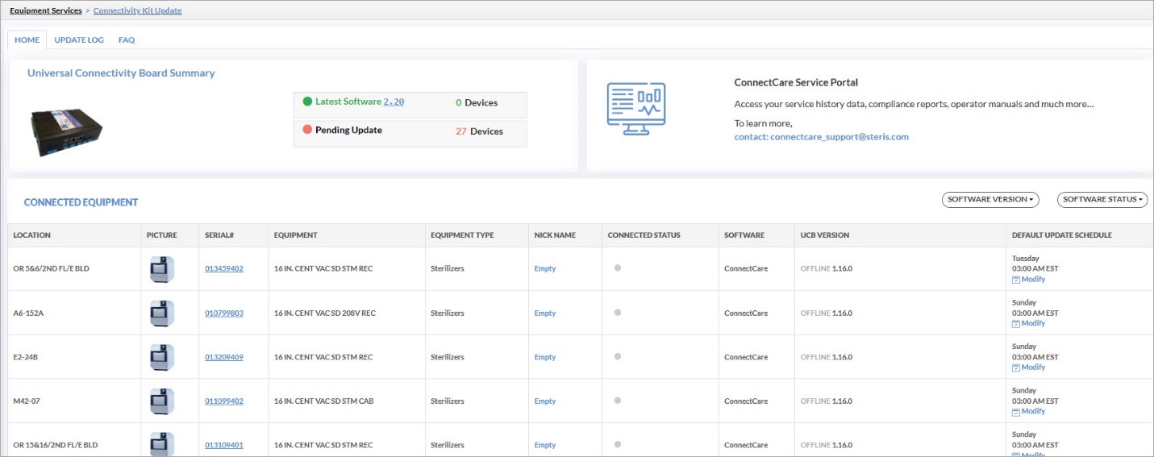Click the ConnectCare Service Portal monitor icon
Viewport: 1154px width, 457px height.
click(x=636, y=108)
